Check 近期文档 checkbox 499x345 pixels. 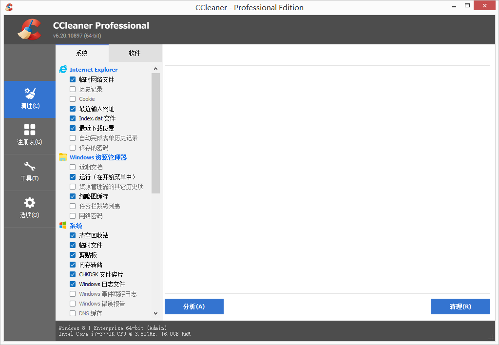pos(73,167)
